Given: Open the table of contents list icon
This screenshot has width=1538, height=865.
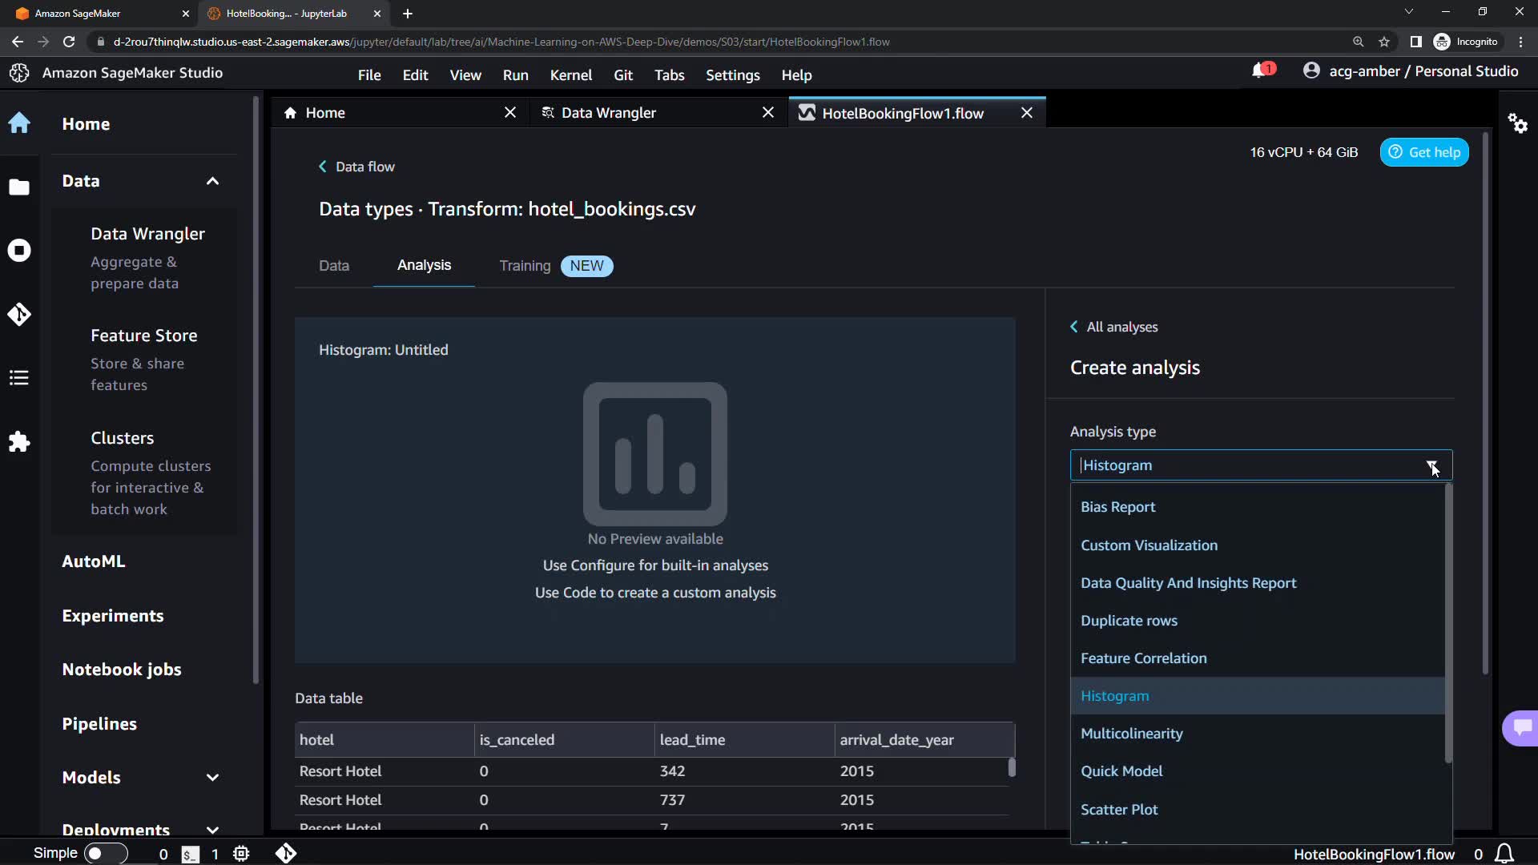Looking at the screenshot, I should [x=19, y=377].
